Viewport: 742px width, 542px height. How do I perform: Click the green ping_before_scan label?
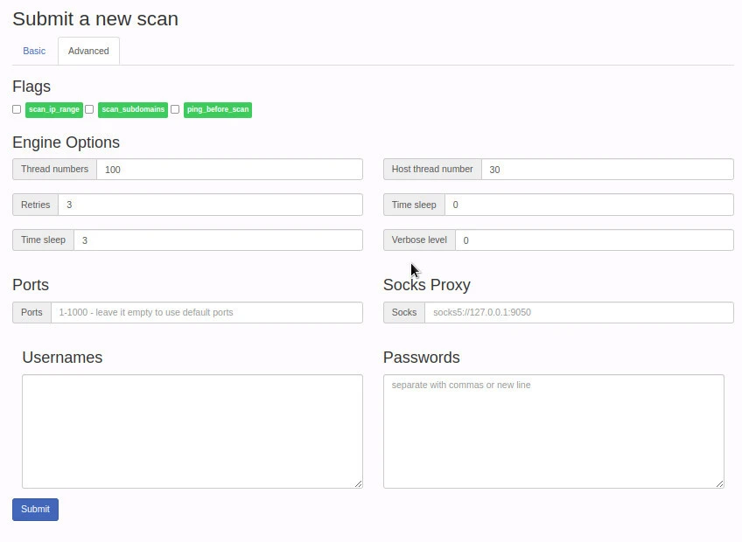[218, 109]
